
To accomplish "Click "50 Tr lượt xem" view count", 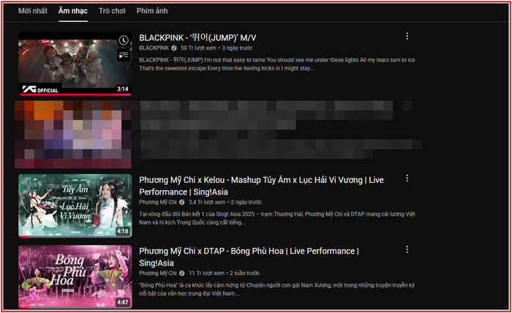I will (198, 48).
